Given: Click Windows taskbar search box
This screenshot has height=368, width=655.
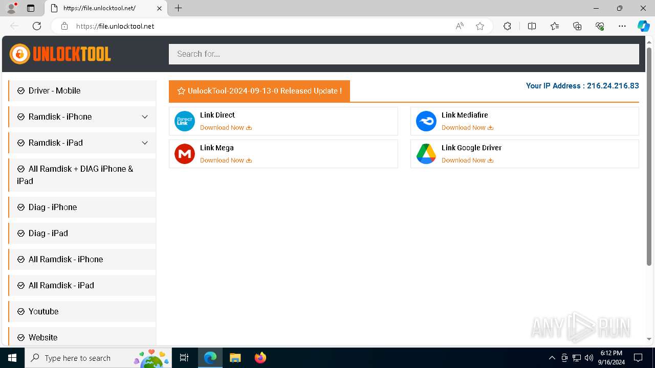Looking at the screenshot, I should 98,358.
